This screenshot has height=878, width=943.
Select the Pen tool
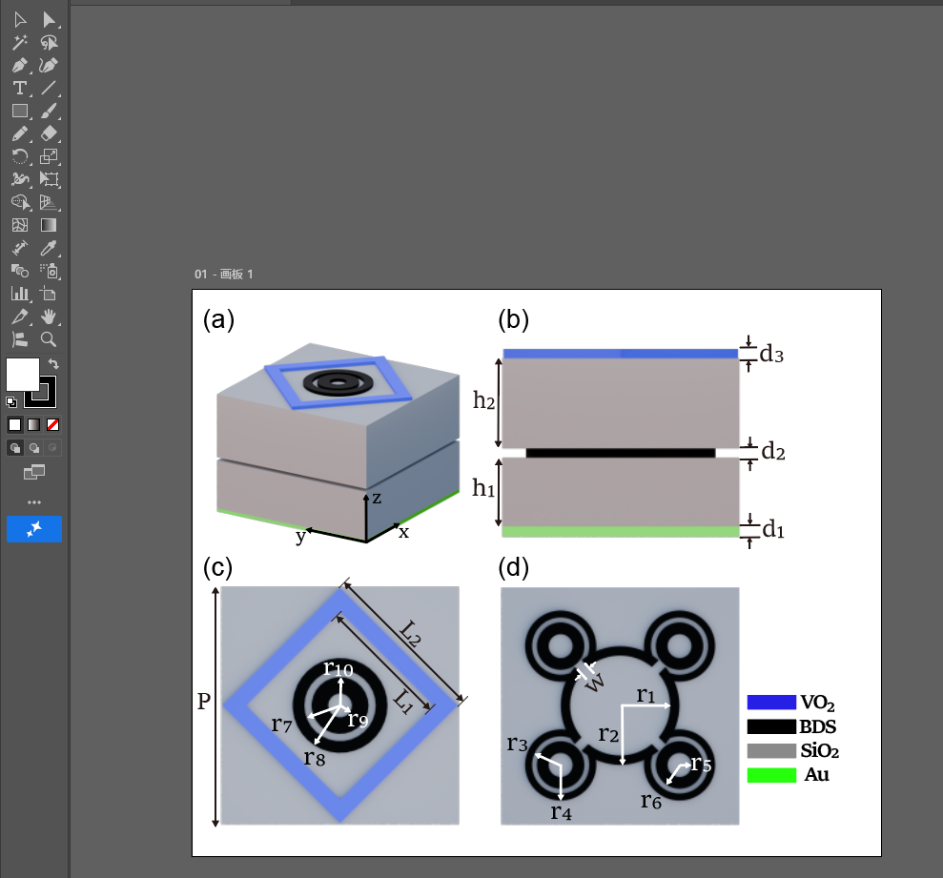[x=20, y=66]
